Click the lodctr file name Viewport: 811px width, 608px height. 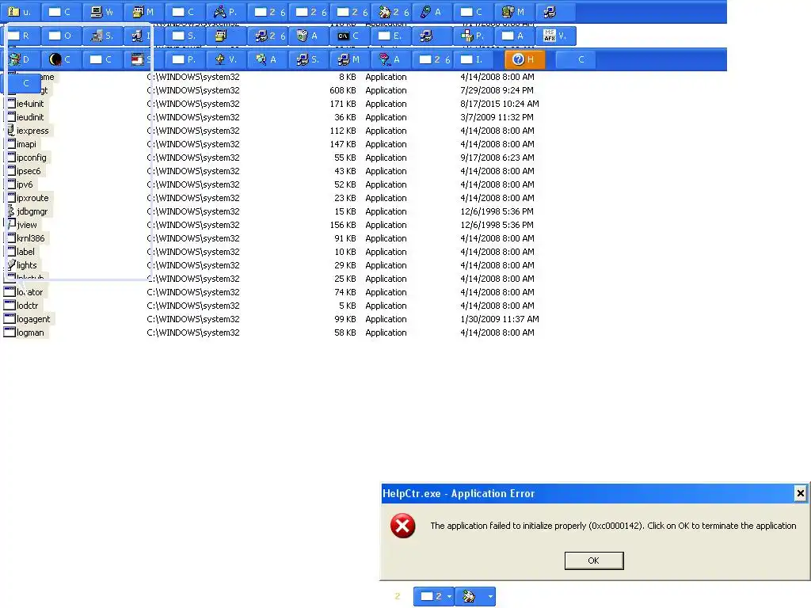[x=28, y=306]
